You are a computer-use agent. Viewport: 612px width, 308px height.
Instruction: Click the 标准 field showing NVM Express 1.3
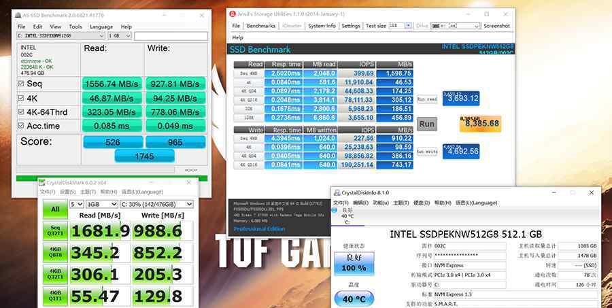point(515,294)
